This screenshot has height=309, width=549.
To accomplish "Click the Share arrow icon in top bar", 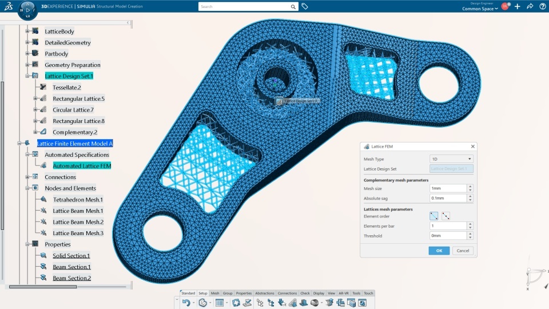I will click(530, 6).
